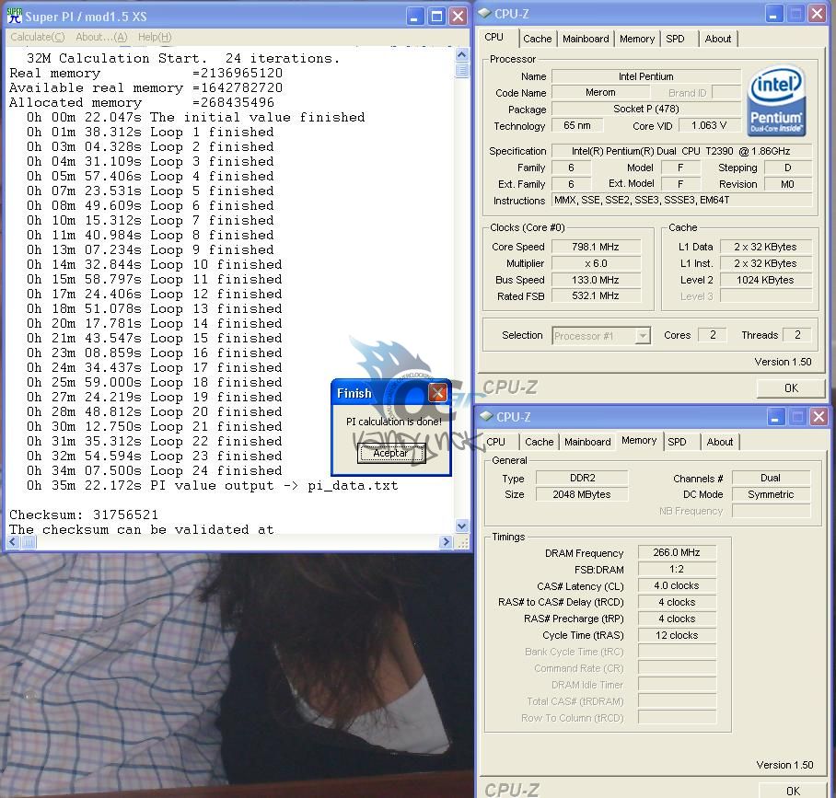This screenshot has height=798, width=836.
Task: Click the Intel Pentium logo
Action: pyautogui.click(x=776, y=99)
